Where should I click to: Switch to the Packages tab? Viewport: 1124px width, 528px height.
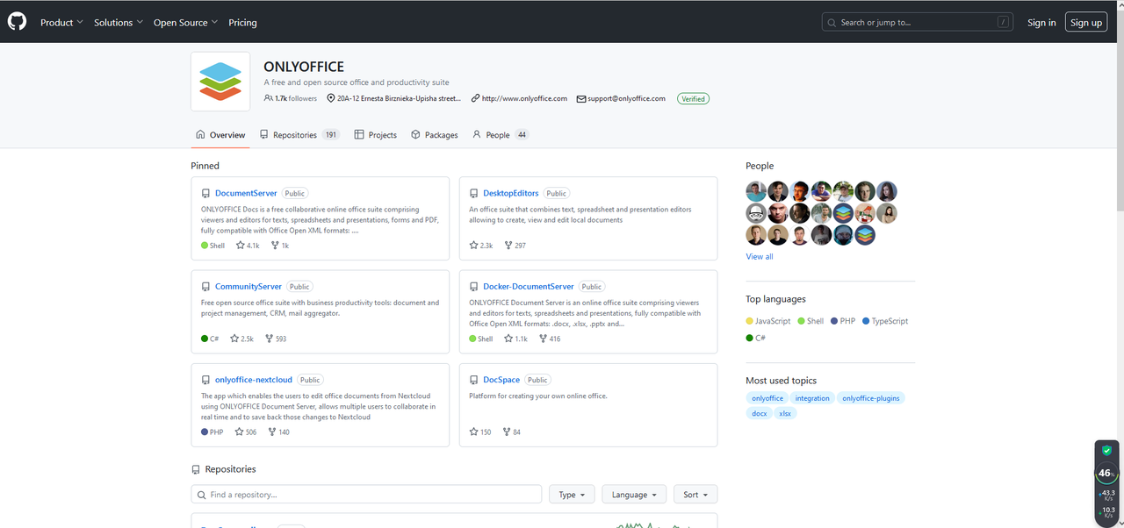point(435,135)
